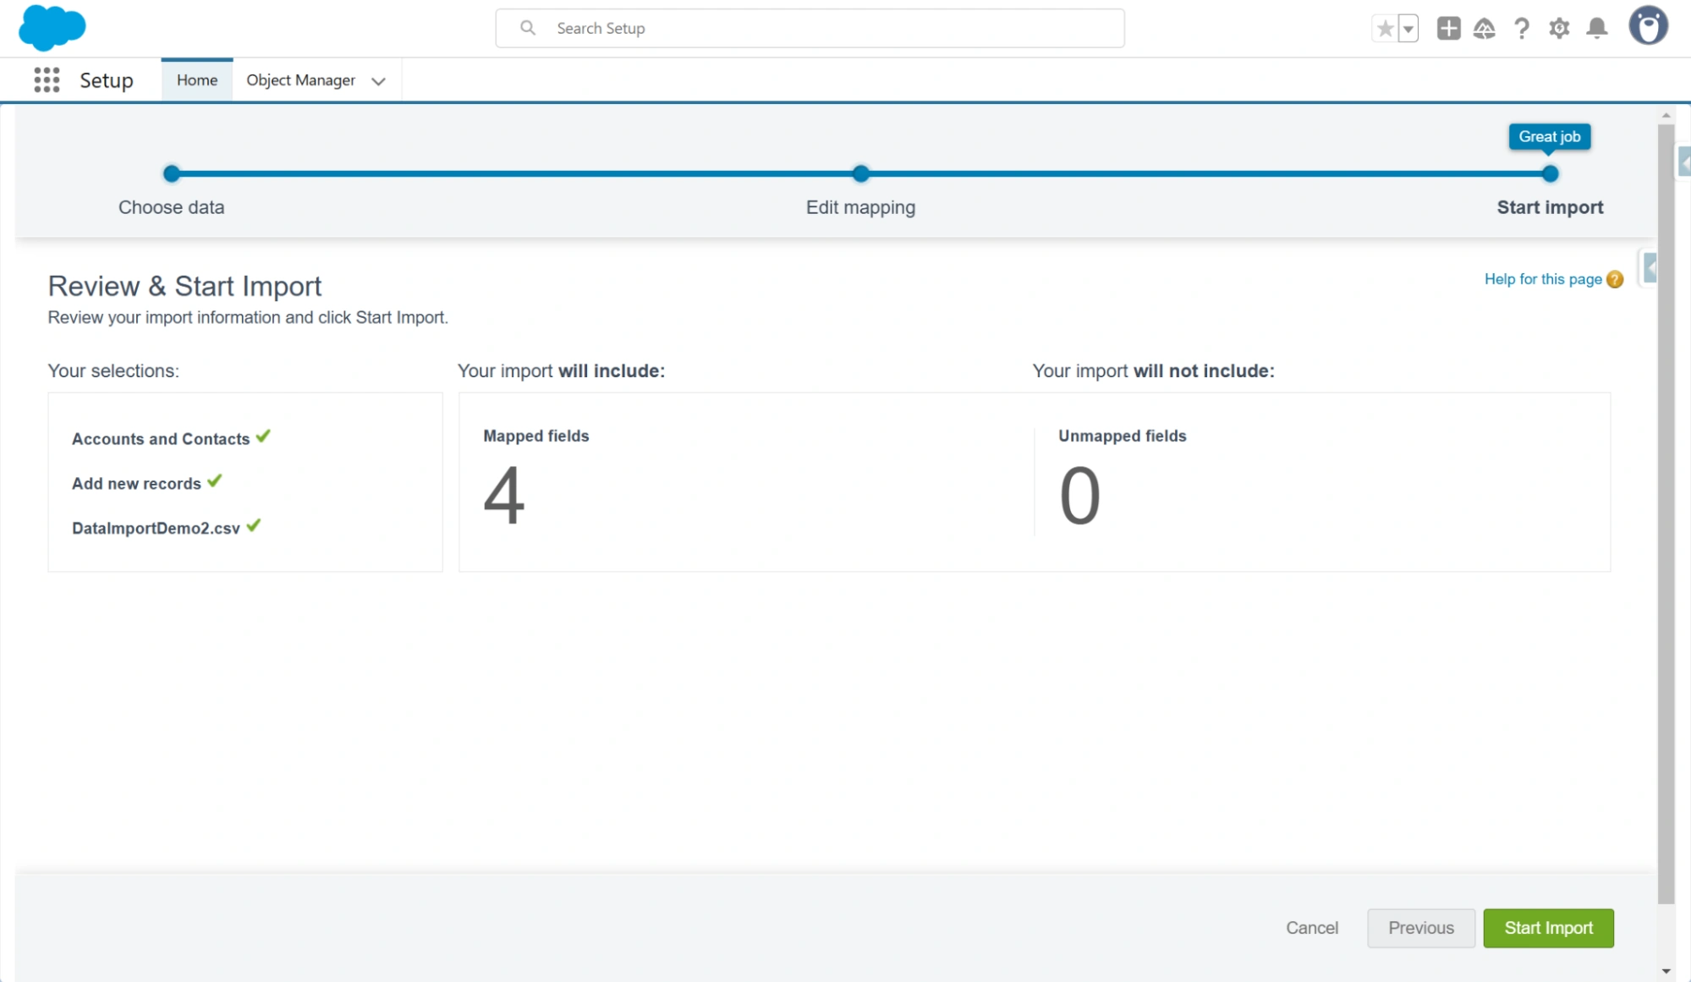The image size is (1691, 982).
Task: Expand the collapsed side panel arrow
Action: [1650, 269]
